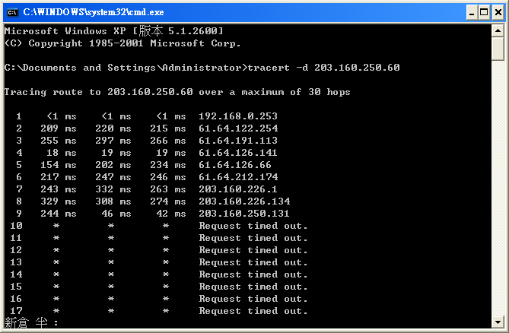The image size is (509, 333).
Task: Click the scrollbar up arrow
Action: (498, 30)
